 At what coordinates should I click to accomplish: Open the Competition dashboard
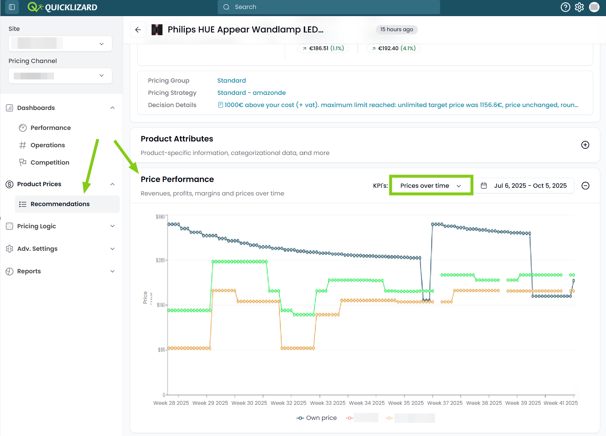[x=50, y=163]
